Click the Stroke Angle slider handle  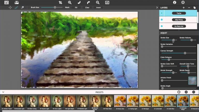pyautogui.click(x=162, y=88)
